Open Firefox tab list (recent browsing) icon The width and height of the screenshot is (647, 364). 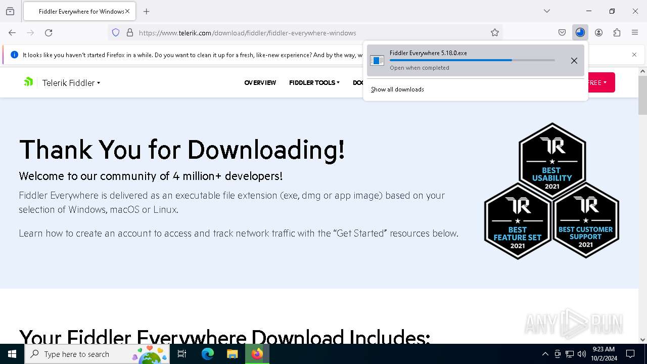tap(10, 11)
